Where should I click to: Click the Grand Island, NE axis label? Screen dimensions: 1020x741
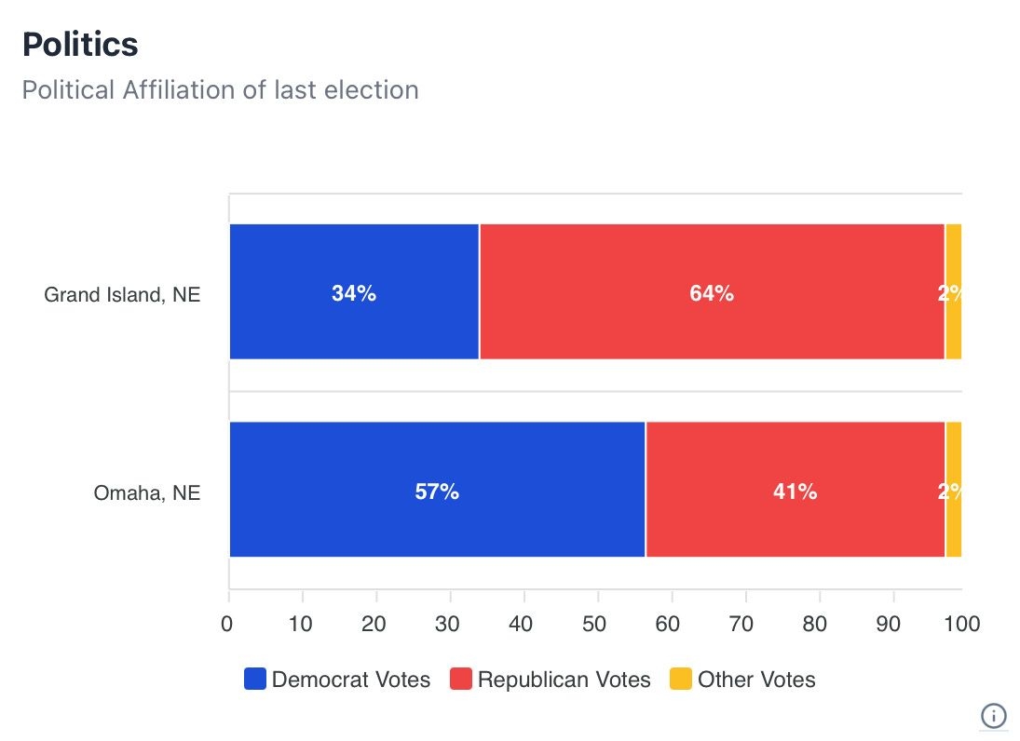click(122, 295)
